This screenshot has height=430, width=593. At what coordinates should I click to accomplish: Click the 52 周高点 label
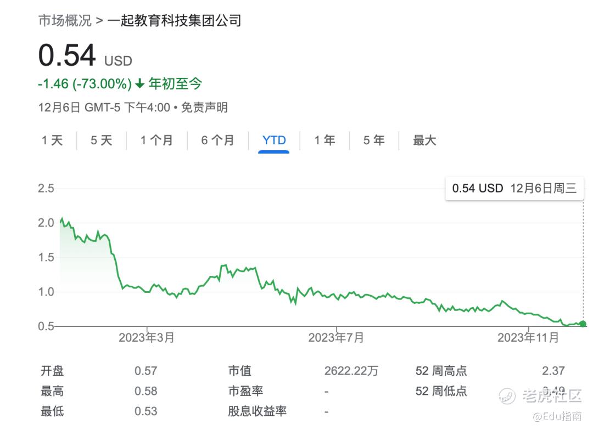click(441, 371)
